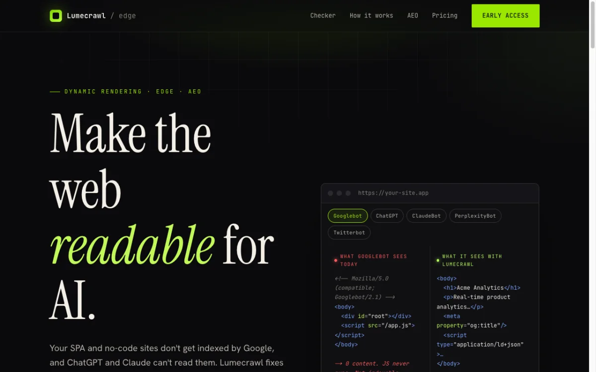Click the WHAT IT SEES WITH LUMECRAWL label
The image size is (596, 372).
472,260
